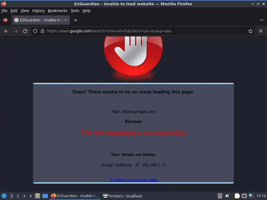Open Firefox View pinned icon

5,20
